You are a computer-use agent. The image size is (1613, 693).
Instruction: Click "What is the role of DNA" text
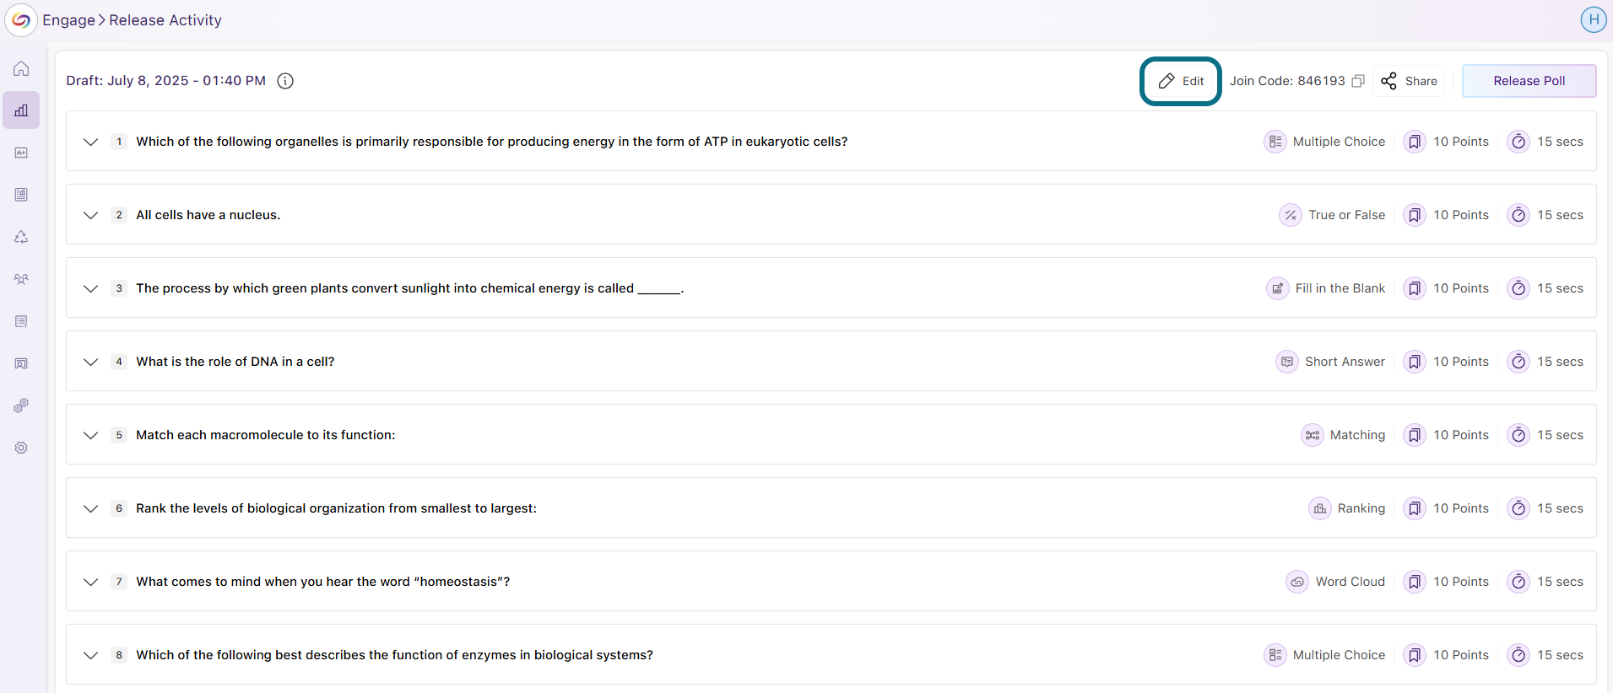235,362
